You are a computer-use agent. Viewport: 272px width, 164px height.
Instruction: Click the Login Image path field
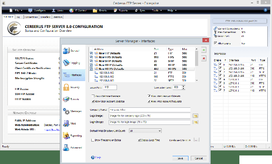pyautogui.click(x=150, y=122)
